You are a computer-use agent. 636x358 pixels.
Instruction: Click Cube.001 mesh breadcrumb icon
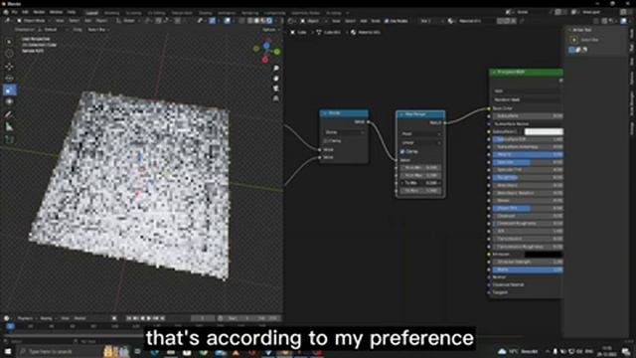[x=319, y=32]
